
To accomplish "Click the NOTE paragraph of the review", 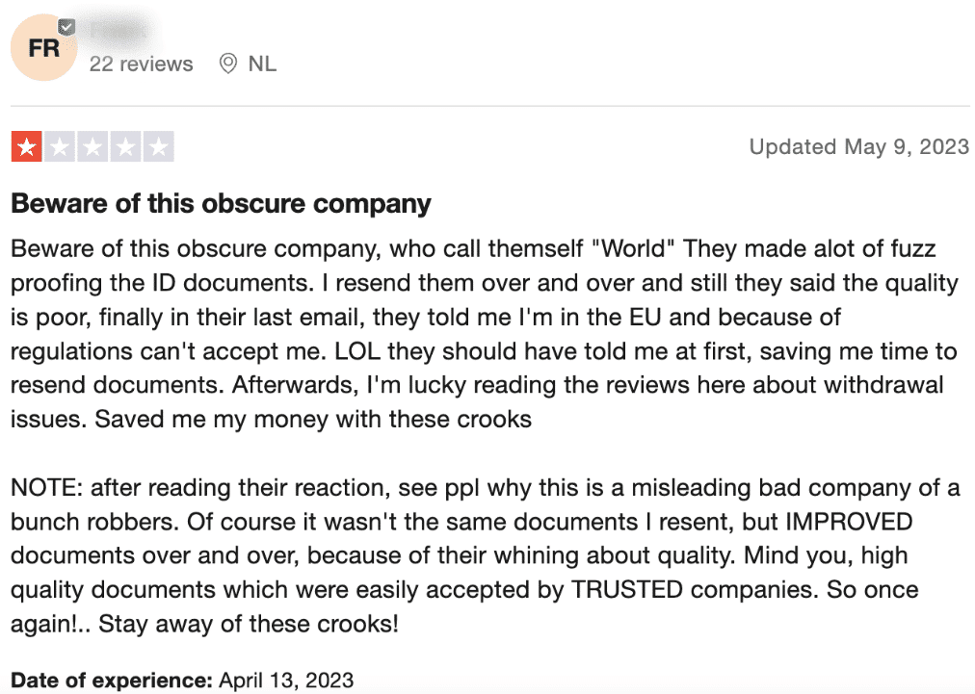I will (485, 555).
